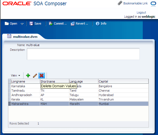
Task: Click the Bookmarkable Link chain icon
Action: (x=120, y=3)
